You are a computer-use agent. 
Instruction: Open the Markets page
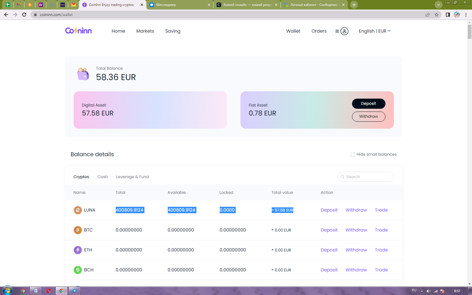click(x=145, y=31)
